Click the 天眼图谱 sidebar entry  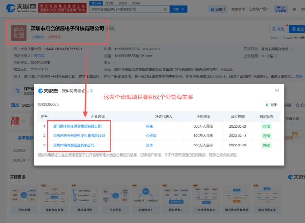(x=19, y=150)
